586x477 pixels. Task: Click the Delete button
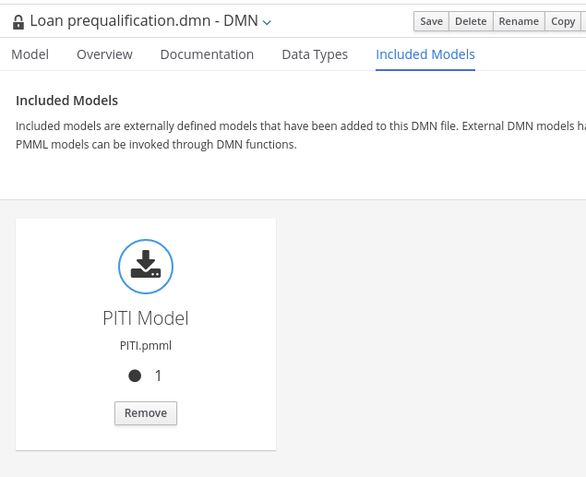pyautogui.click(x=471, y=21)
